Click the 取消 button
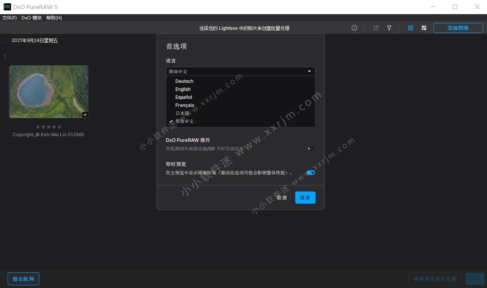 (x=282, y=198)
